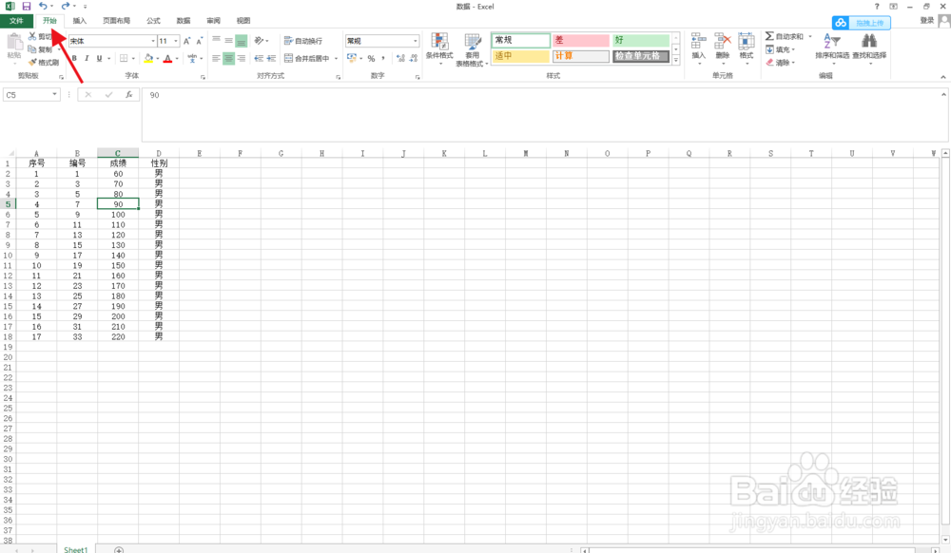Open Format as Table (套用表格格式)

(x=472, y=49)
